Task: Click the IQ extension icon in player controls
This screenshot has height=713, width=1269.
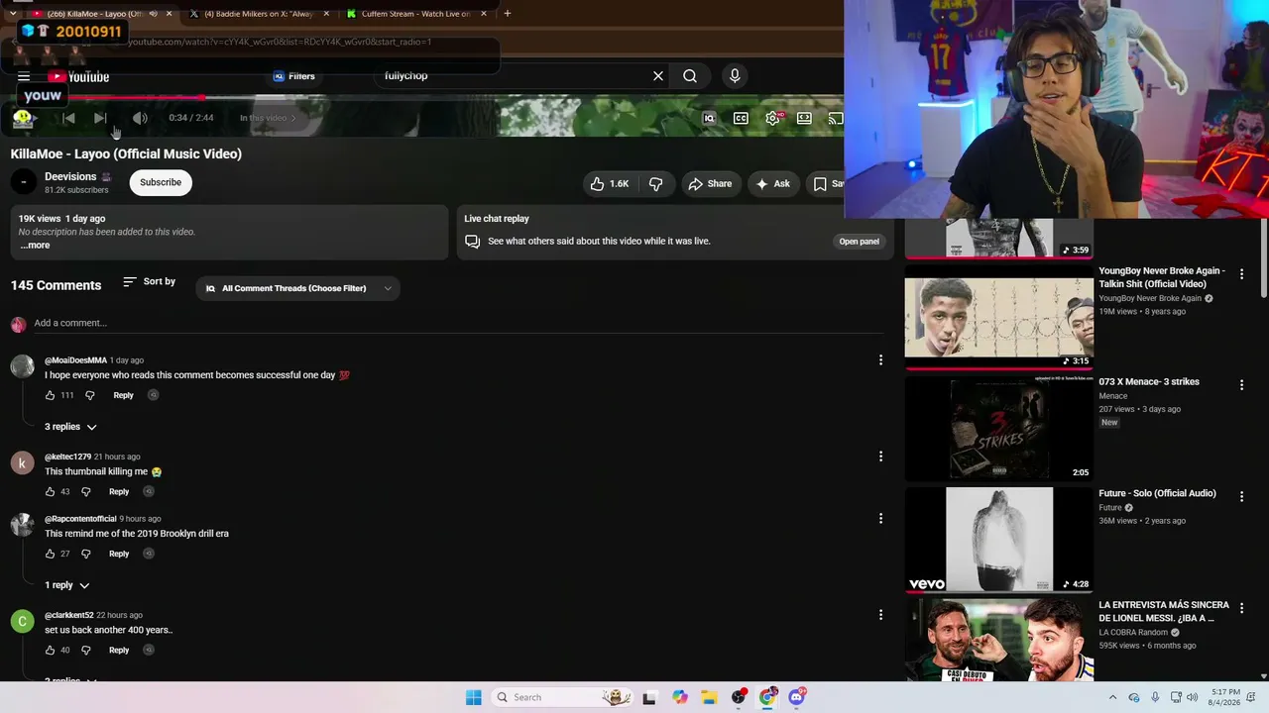Action: tap(709, 118)
